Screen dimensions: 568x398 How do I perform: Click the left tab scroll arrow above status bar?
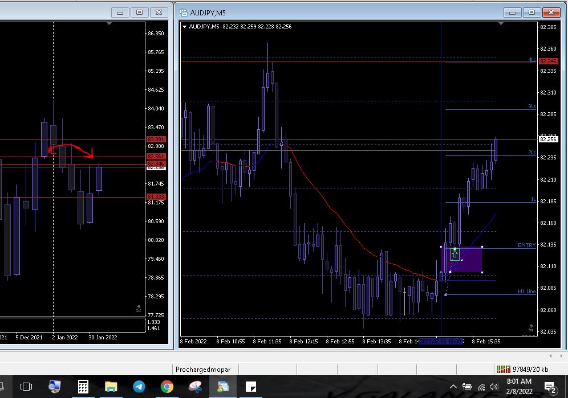(x=551, y=356)
